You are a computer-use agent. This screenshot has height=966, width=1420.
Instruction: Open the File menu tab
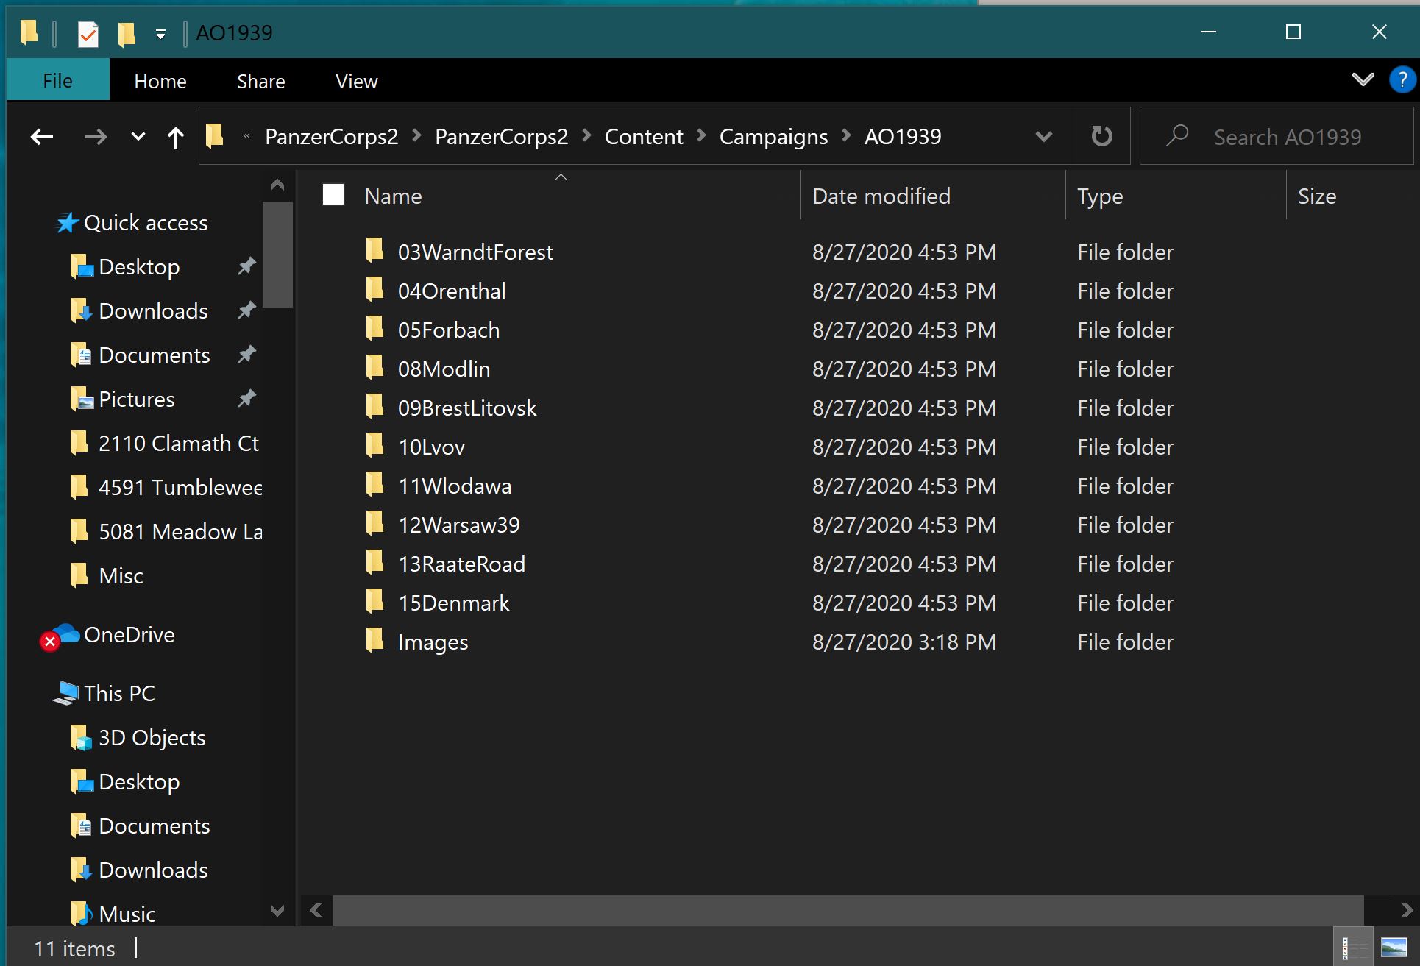pos(57,80)
